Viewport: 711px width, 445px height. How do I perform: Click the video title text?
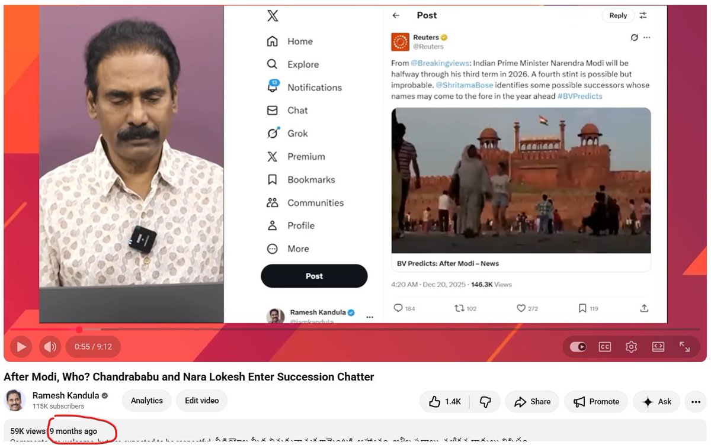tap(189, 377)
